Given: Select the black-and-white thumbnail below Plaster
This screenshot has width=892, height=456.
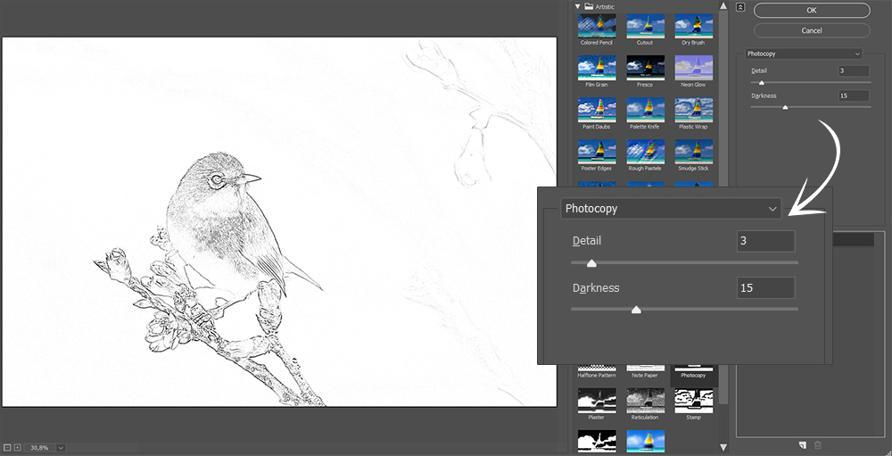Looking at the screenshot, I should [x=597, y=442].
